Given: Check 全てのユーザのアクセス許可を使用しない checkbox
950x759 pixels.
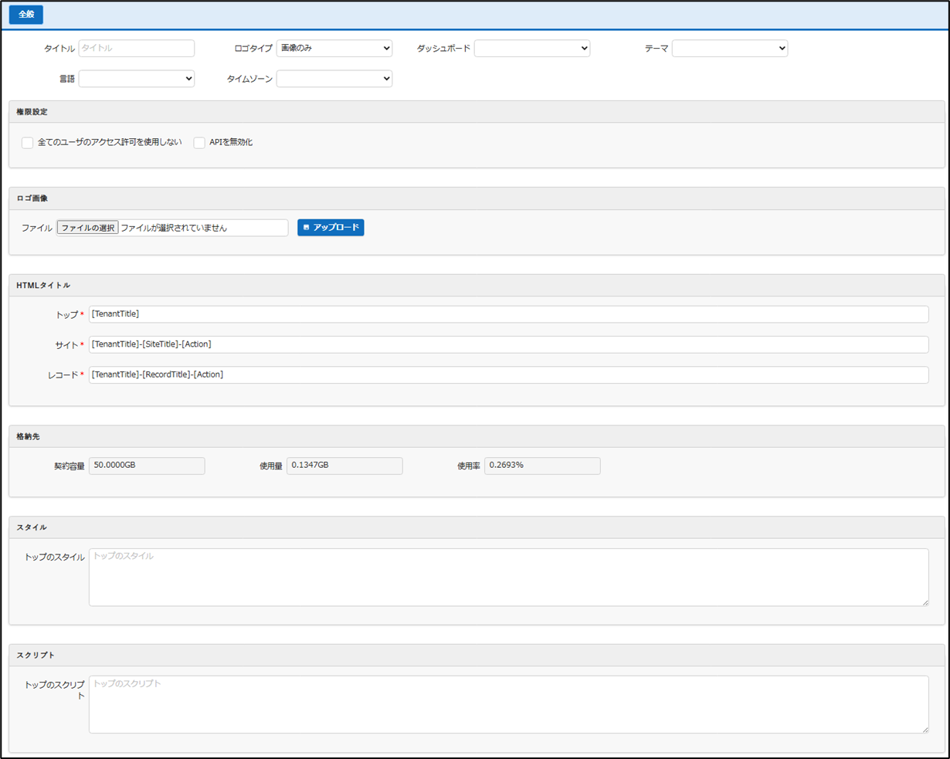Looking at the screenshot, I should pyautogui.click(x=28, y=143).
